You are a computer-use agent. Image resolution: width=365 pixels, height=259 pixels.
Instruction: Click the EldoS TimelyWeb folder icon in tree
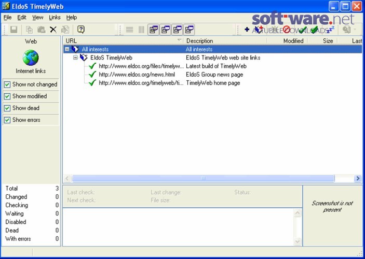84,57
